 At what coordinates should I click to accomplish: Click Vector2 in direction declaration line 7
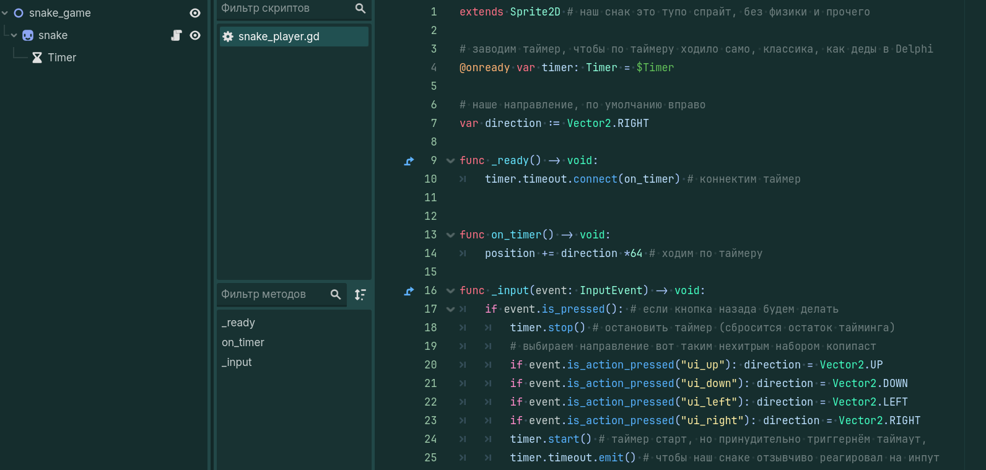click(x=589, y=123)
